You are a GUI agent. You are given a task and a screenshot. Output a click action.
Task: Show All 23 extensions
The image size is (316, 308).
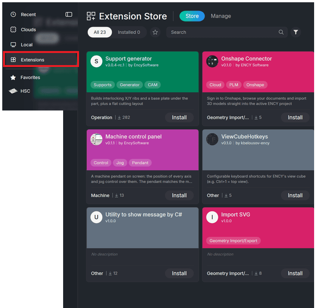100,32
